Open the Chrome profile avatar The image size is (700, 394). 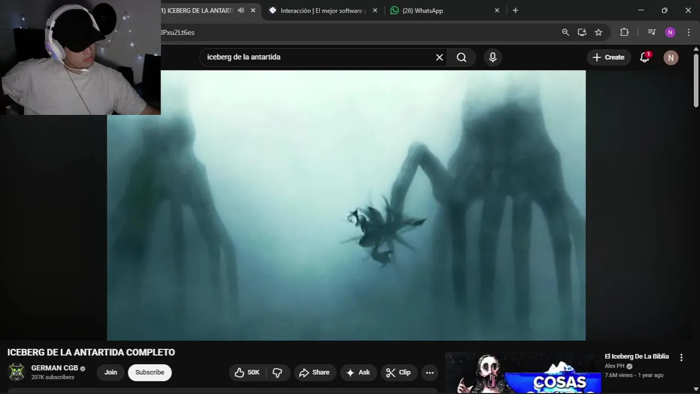[x=670, y=32]
